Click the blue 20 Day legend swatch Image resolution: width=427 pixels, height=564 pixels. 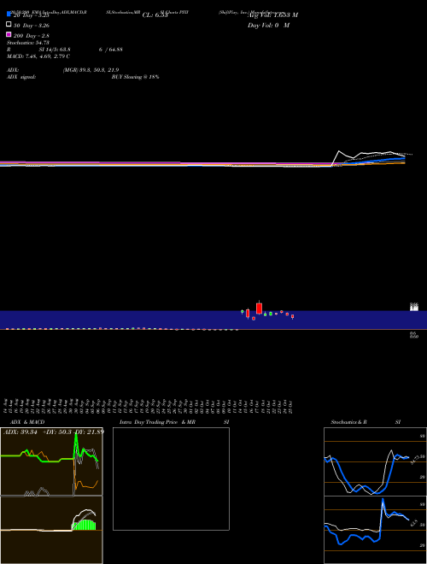click(9, 14)
